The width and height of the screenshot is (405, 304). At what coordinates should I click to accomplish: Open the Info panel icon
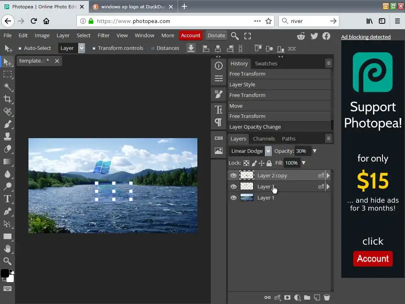pyautogui.click(x=218, y=66)
